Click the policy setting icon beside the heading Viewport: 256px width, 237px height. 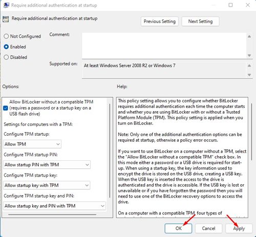click(x=6, y=19)
